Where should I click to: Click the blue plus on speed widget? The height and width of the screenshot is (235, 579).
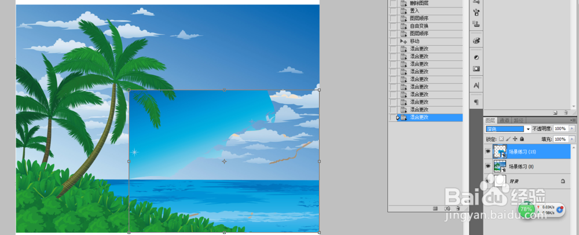tap(560, 209)
